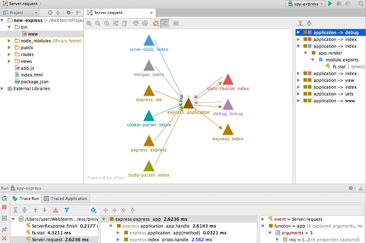This screenshot has height=243, width=366.
Task: Zoom in on the diagram
Action: (x=89, y=24)
